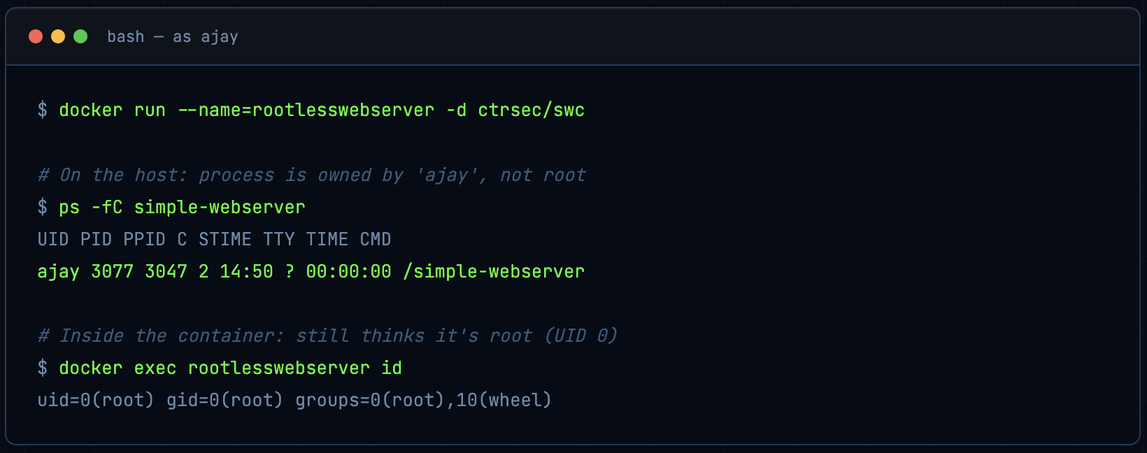Click the "ps -fC simple-webserver" command
The image size is (1147, 453).
182,207
